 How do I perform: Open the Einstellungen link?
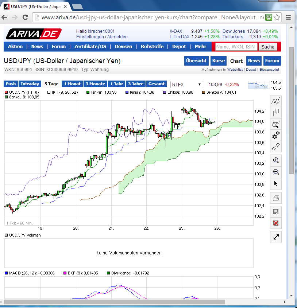[90, 37]
